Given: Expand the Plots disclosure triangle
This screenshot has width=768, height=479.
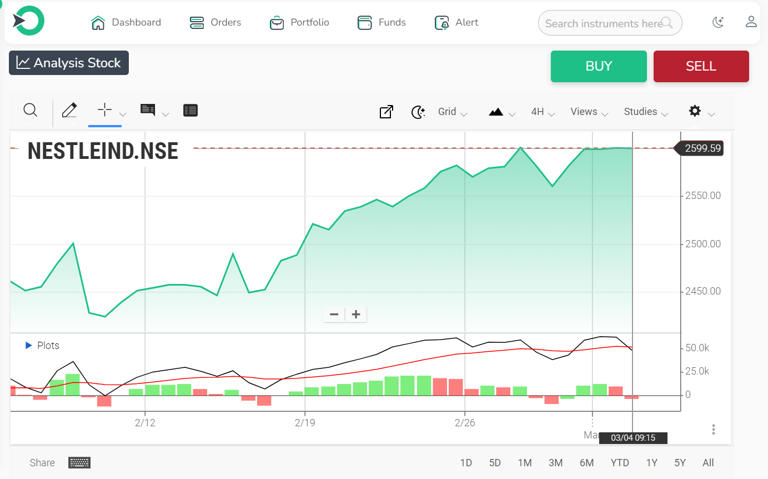Looking at the screenshot, I should tap(29, 346).
